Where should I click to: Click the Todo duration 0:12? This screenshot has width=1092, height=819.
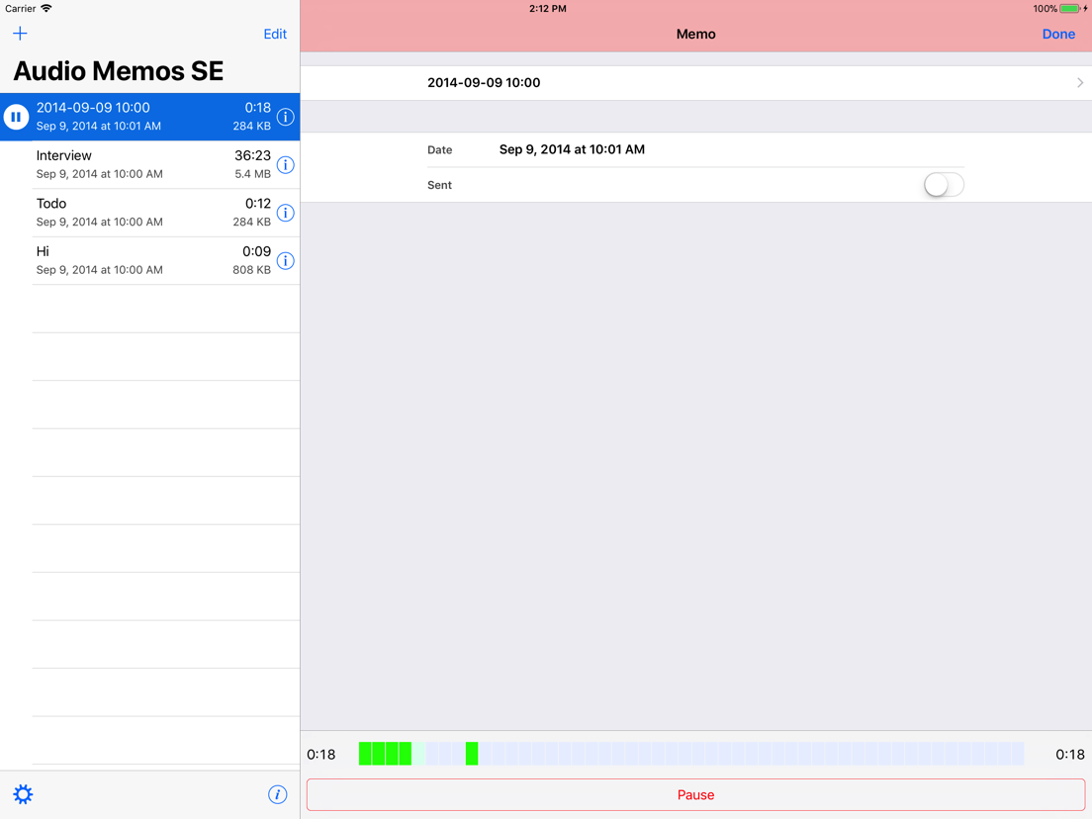click(258, 204)
